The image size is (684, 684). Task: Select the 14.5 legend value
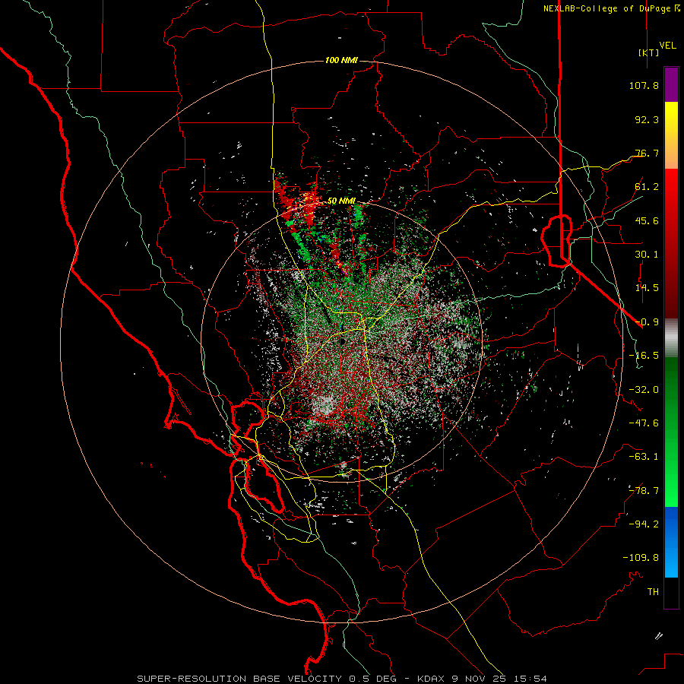647,288
